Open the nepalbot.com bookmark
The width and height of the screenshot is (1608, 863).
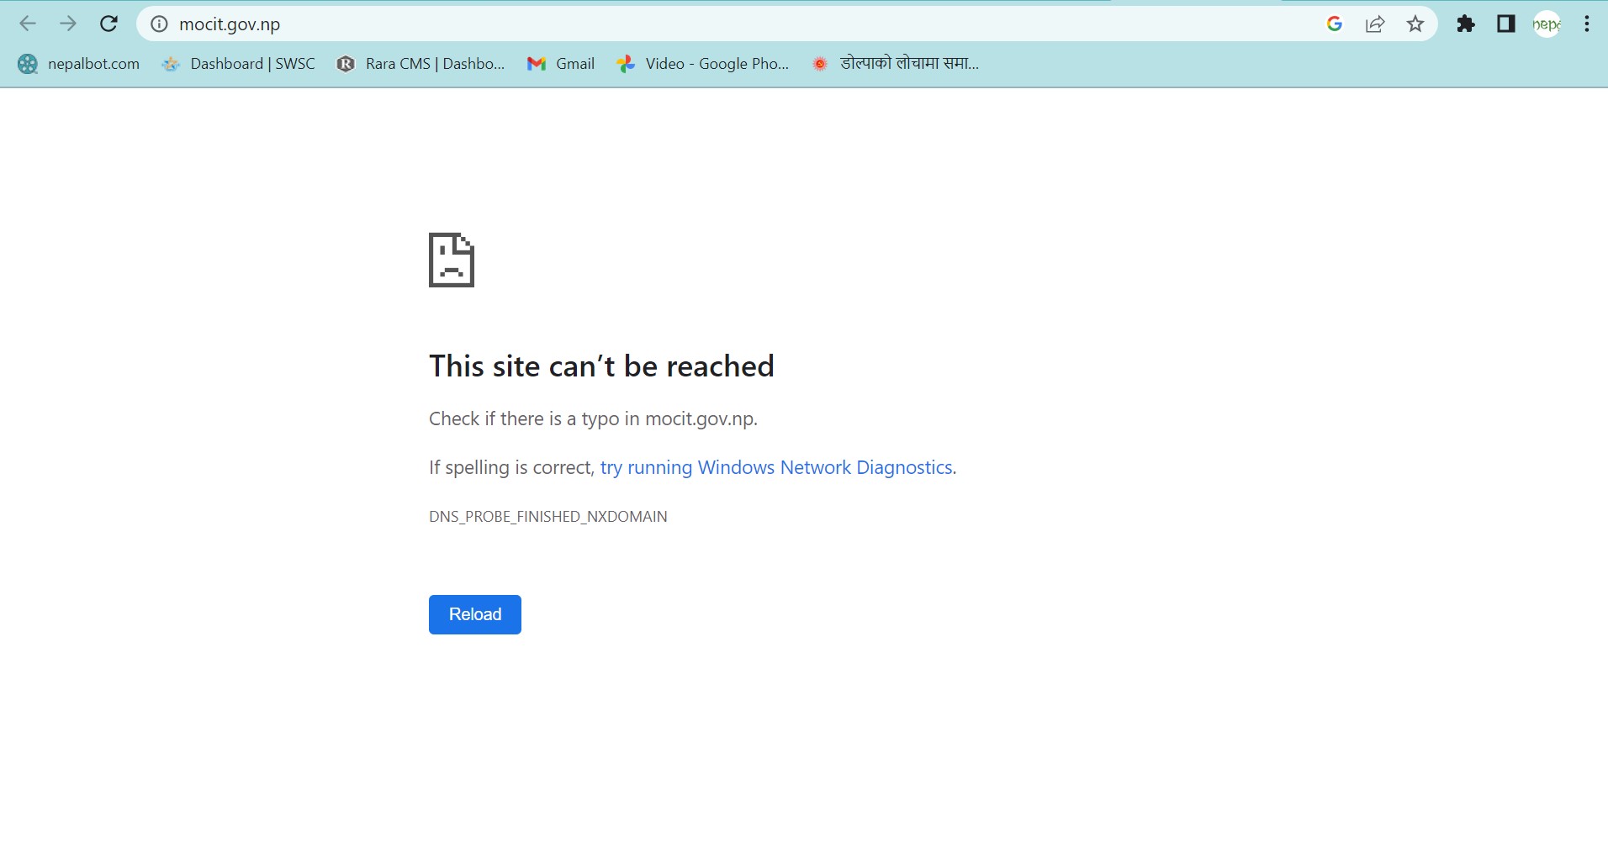click(x=79, y=64)
